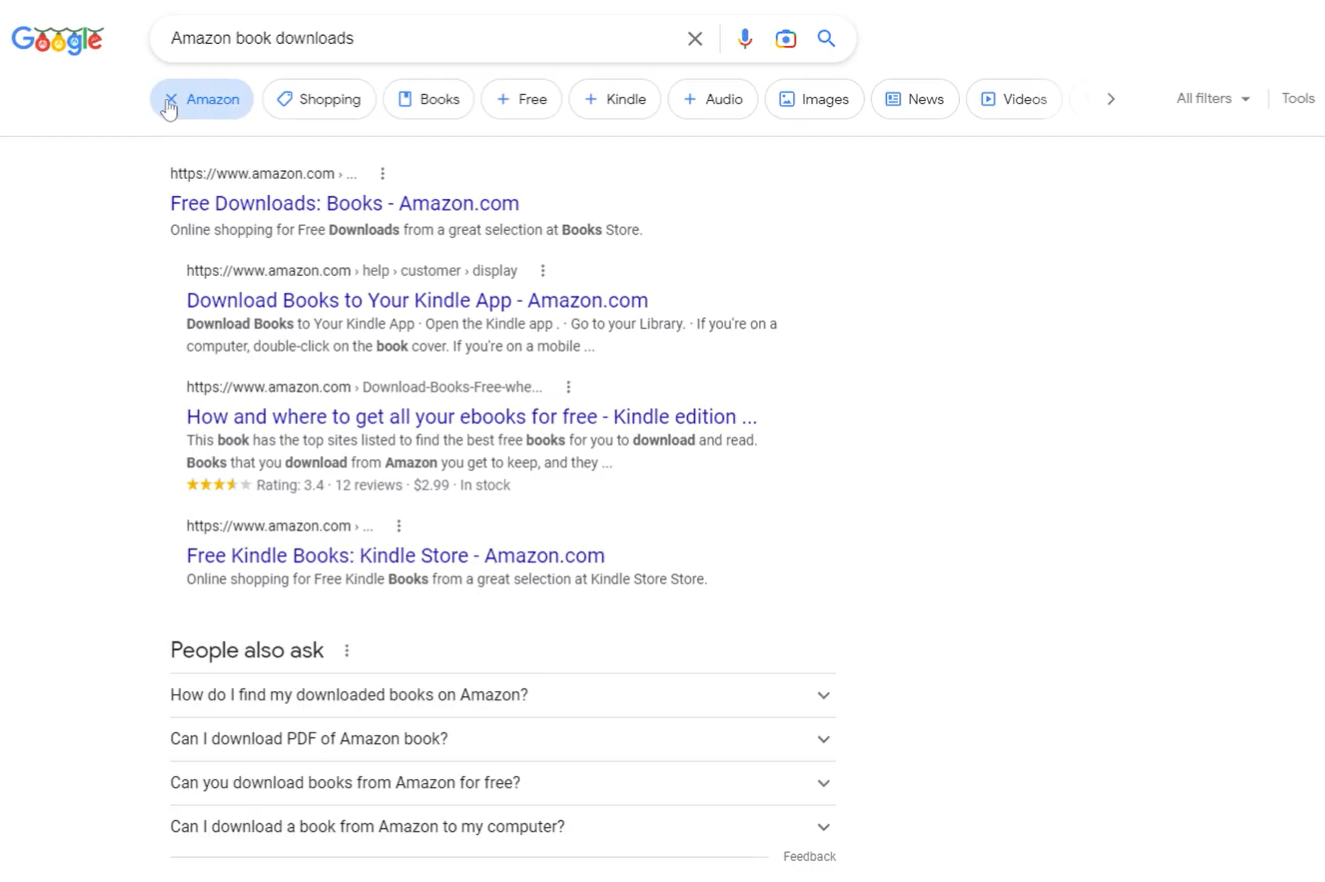Screen dimensions: 1325x882
Task: Click the Google holiday logo
Action: pyautogui.click(x=57, y=38)
